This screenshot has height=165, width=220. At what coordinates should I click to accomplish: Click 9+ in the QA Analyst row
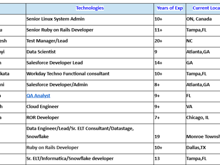(x=170, y=96)
